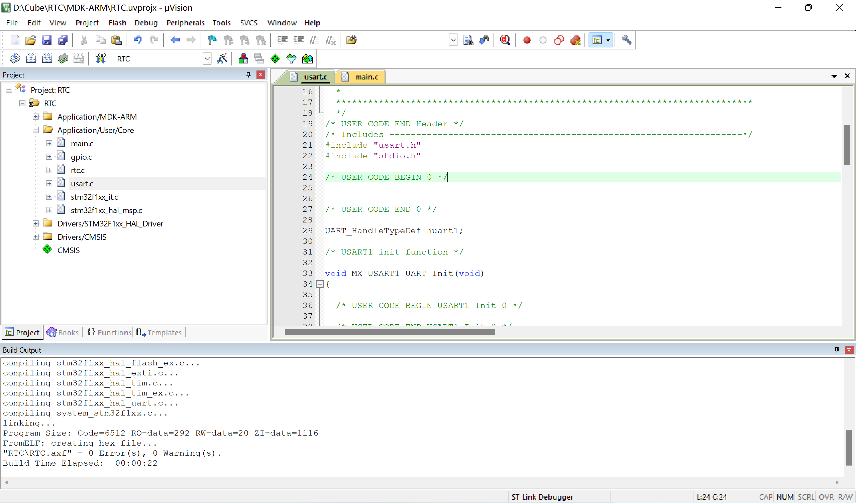
Task: Start or stop debug session icon
Action: pyautogui.click(x=505, y=40)
